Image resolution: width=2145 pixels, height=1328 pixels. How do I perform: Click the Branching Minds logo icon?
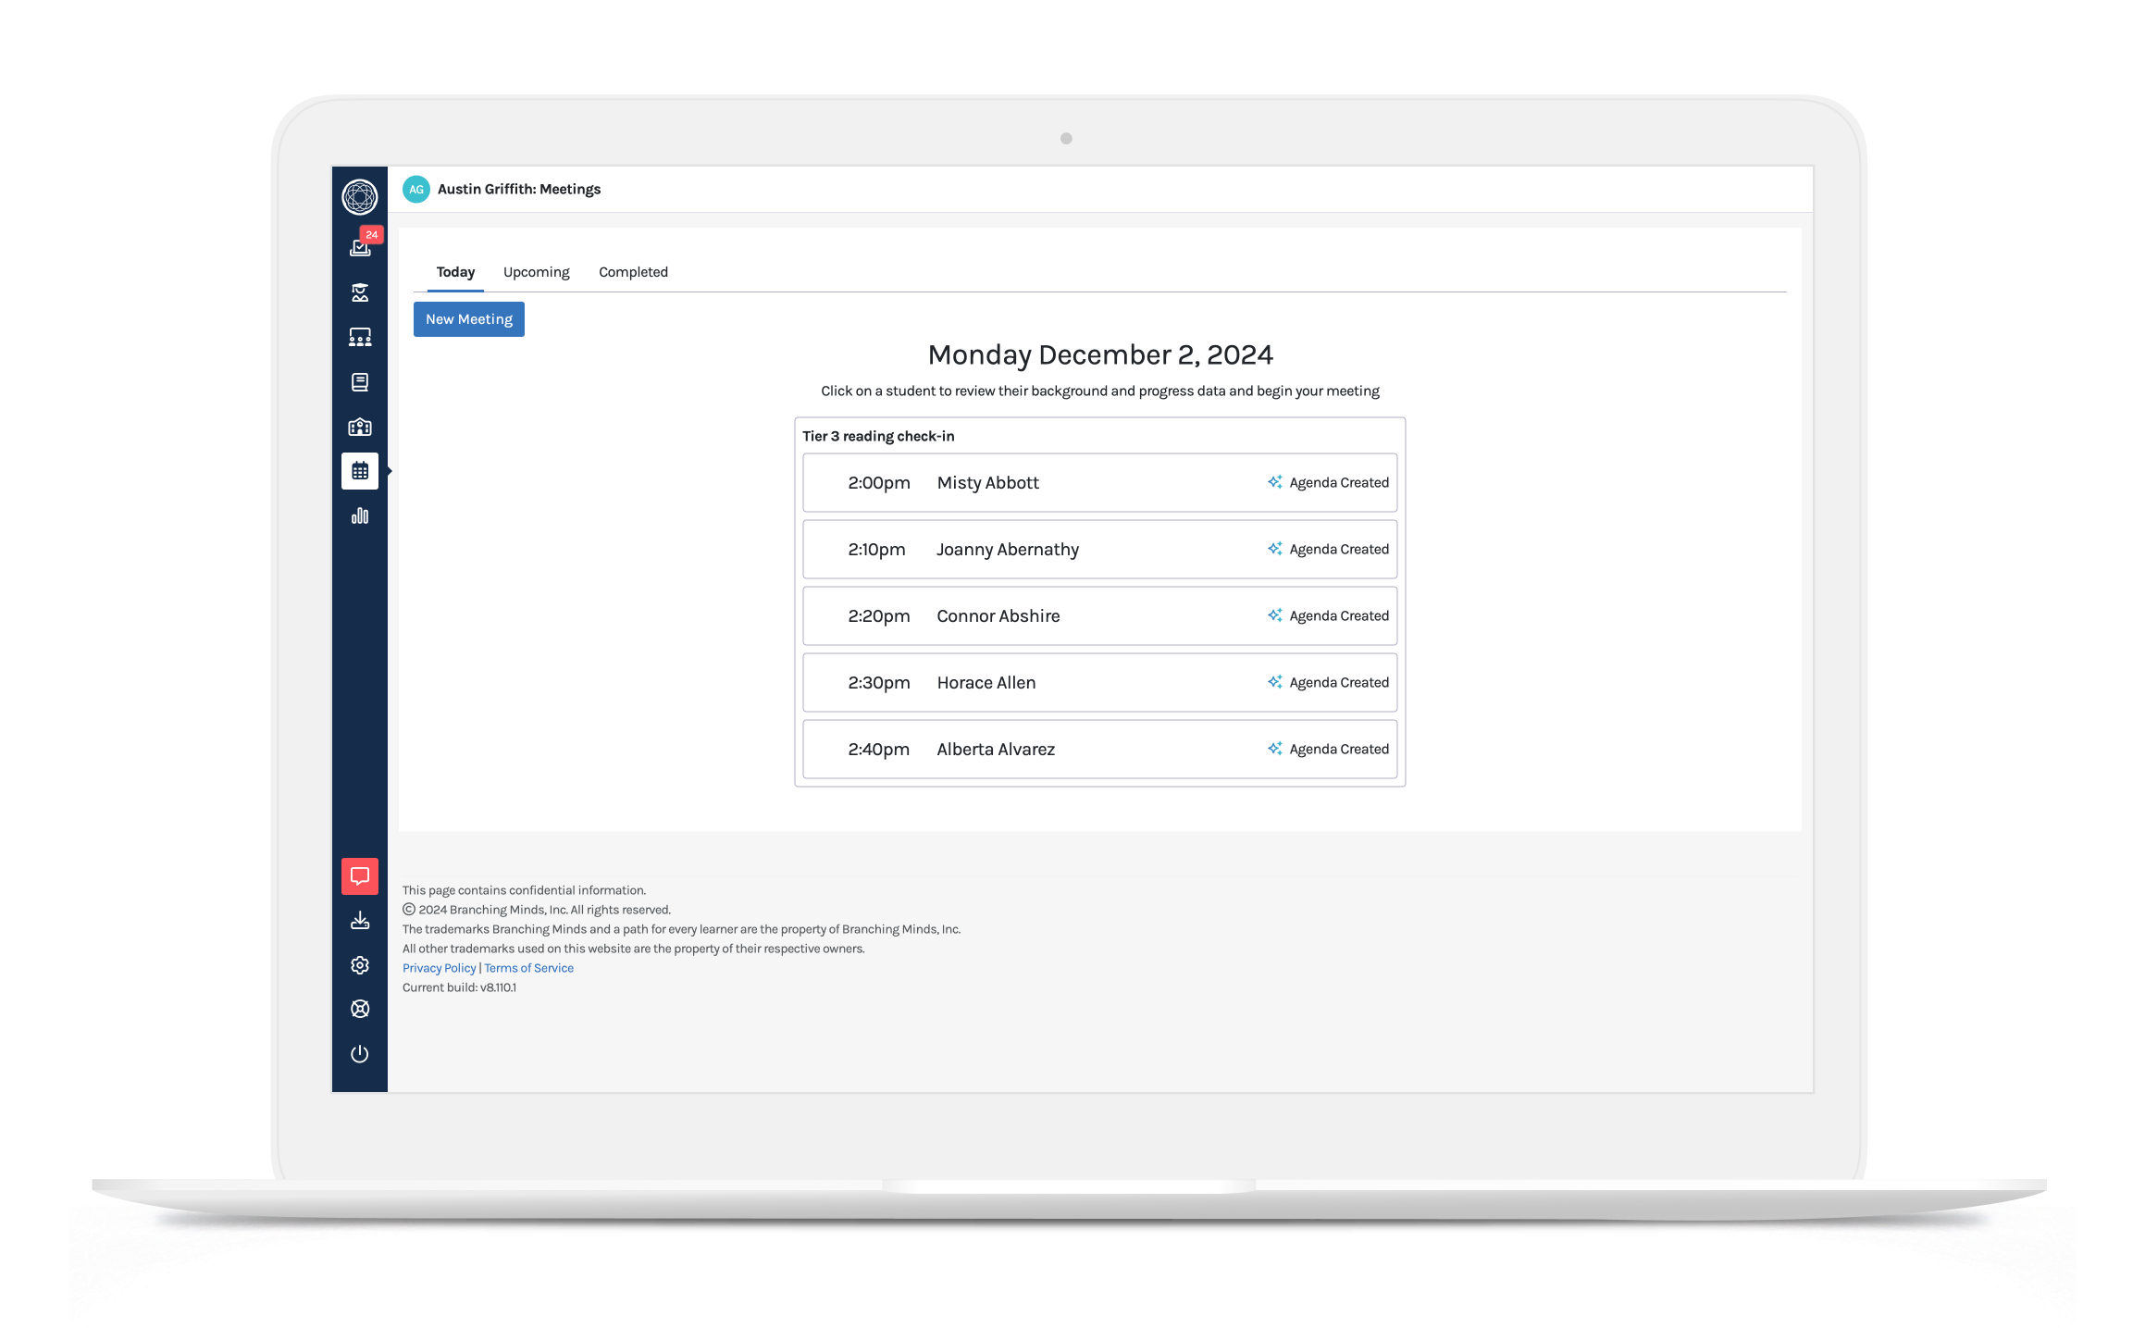[x=359, y=196]
